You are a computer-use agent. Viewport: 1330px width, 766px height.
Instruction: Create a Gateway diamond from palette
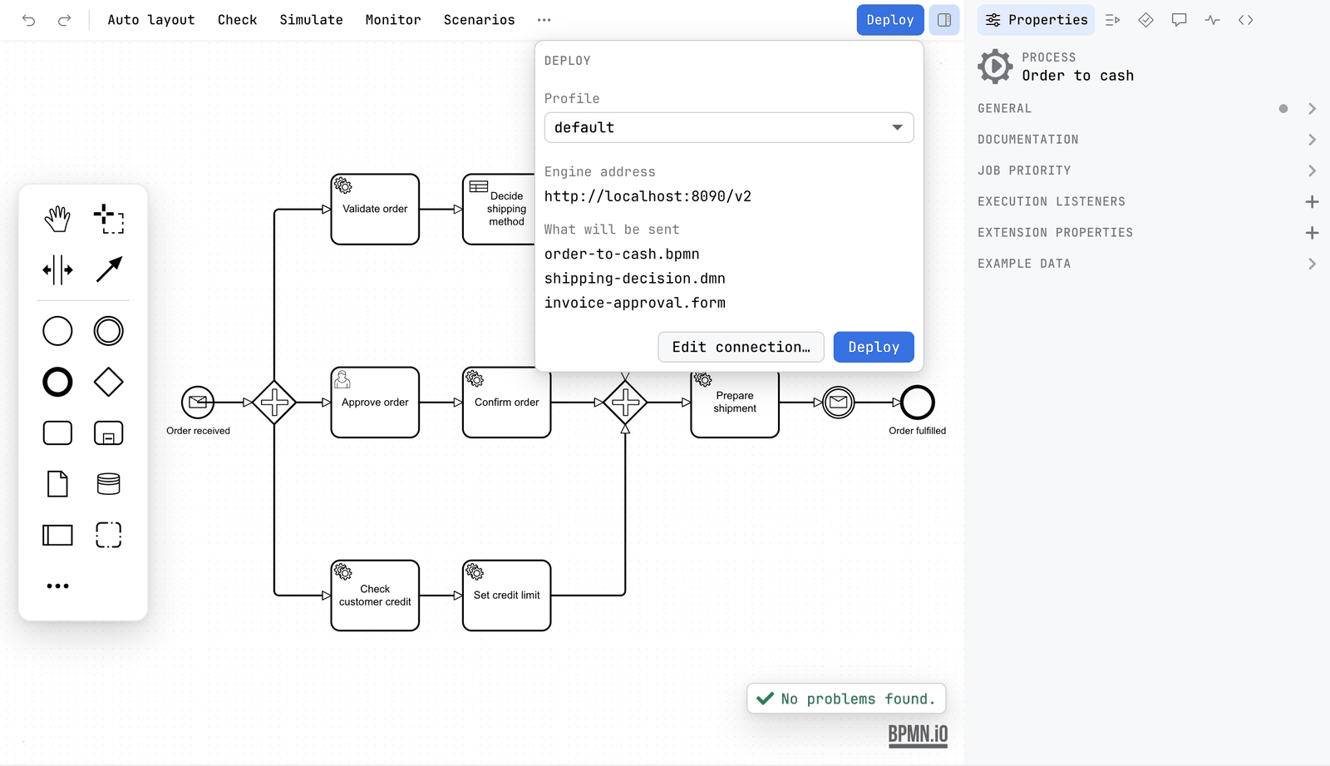pyautogui.click(x=109, y=383)
